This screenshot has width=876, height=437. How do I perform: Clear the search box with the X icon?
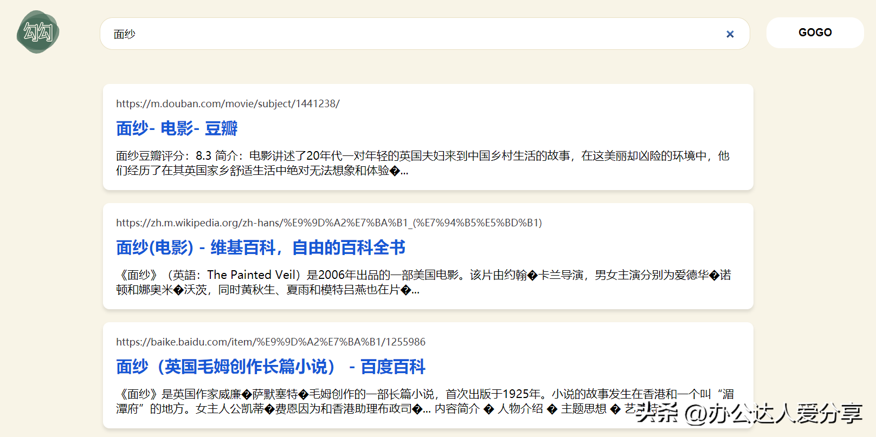pyautogui.click(x=730, y=34)
